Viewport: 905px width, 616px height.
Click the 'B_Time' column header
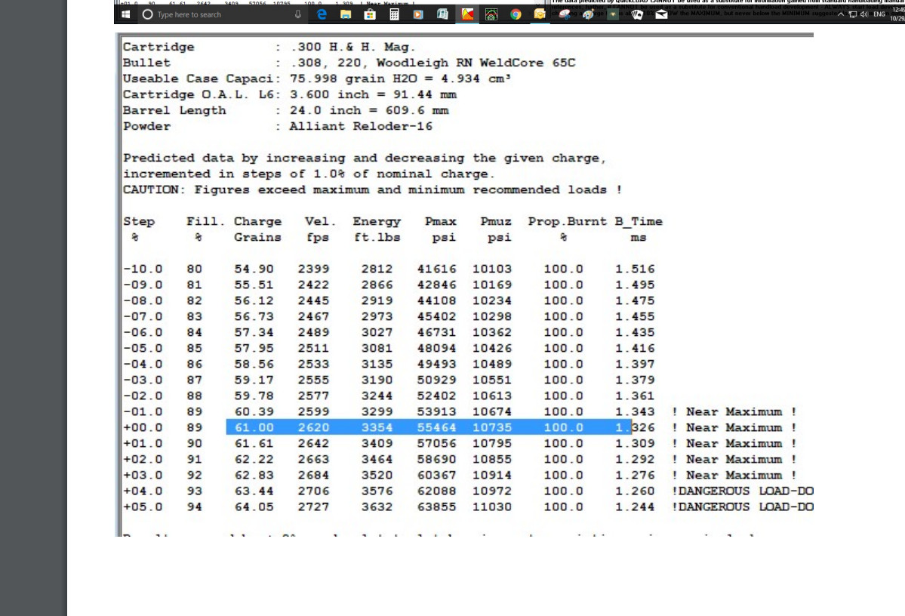tap(639, 222)
